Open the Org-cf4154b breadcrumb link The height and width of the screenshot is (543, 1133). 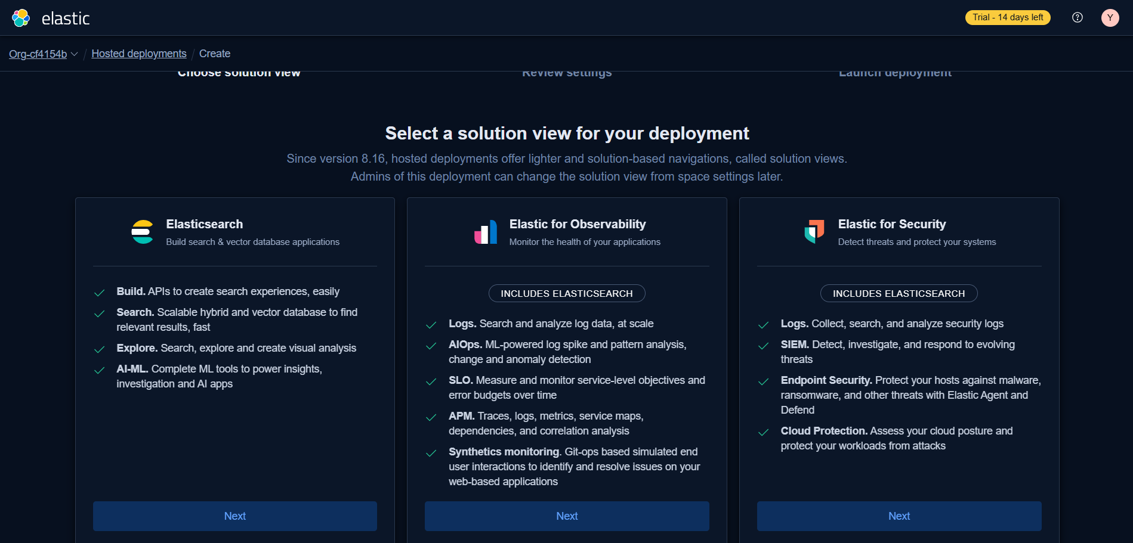(38, 54)
